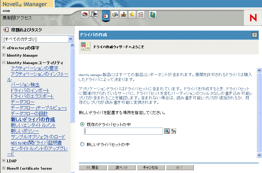Open アクティベーションの要求 link

[35, 68]
